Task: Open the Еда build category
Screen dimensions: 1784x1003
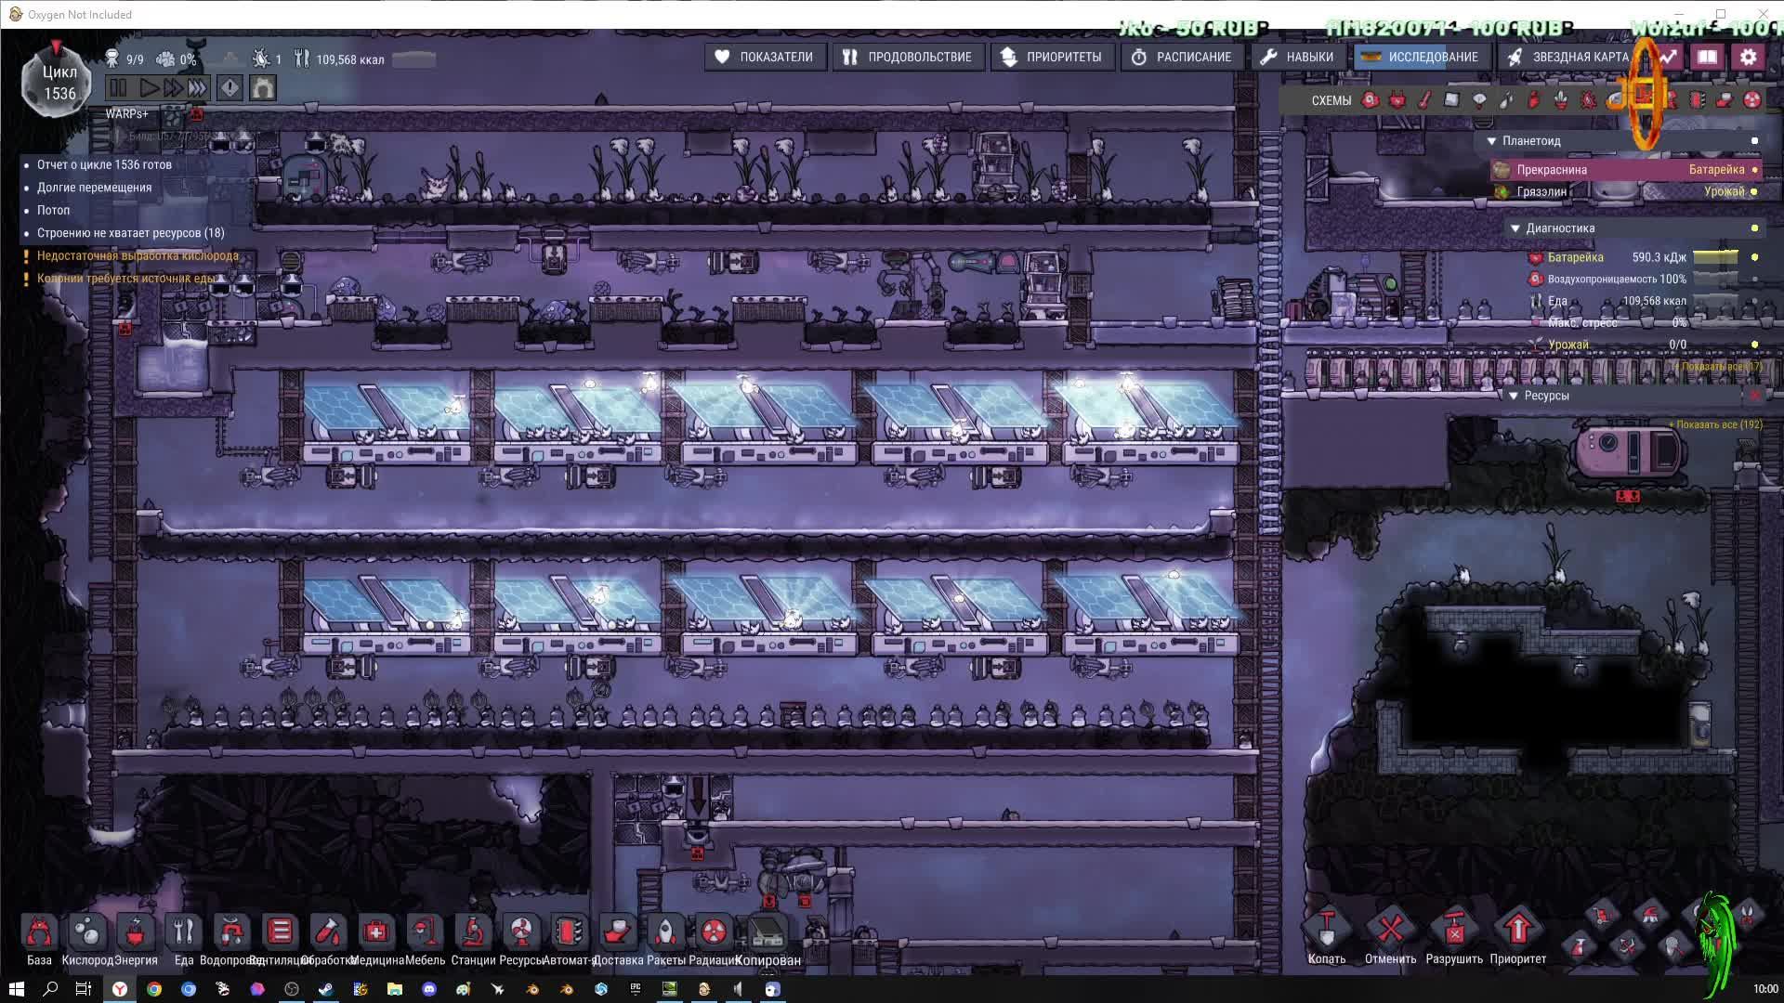Action: (184, 931)
